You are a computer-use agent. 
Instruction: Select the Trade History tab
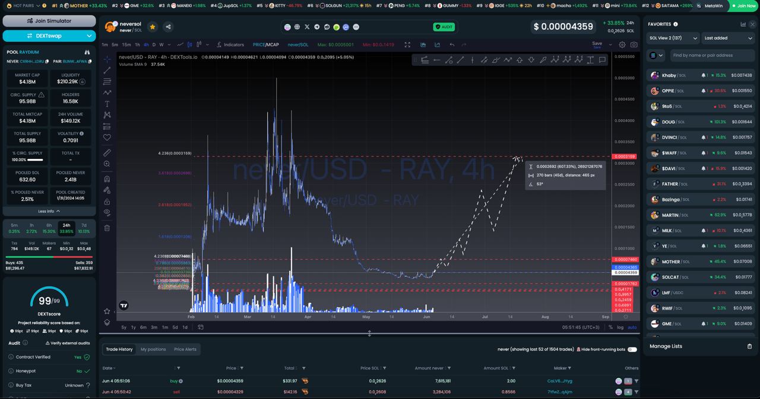[x=119, y=349]
